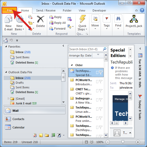This screenshot has height=147, width=147.
Task: Collapse the Older message group
Action: pos(72,65)
